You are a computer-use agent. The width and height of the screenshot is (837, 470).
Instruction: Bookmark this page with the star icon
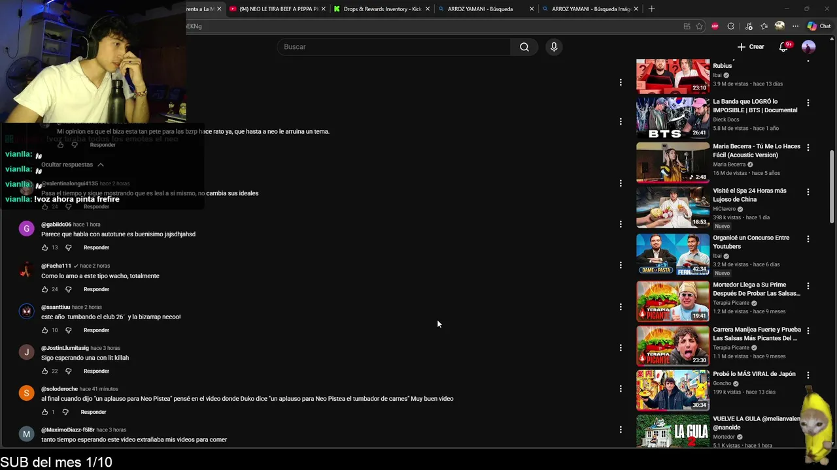click(699, 26)
